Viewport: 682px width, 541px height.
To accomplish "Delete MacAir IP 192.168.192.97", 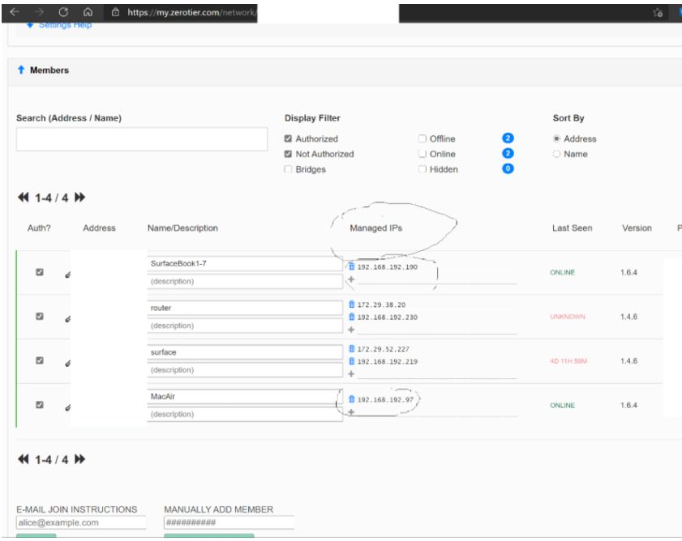I will (351, 399).
